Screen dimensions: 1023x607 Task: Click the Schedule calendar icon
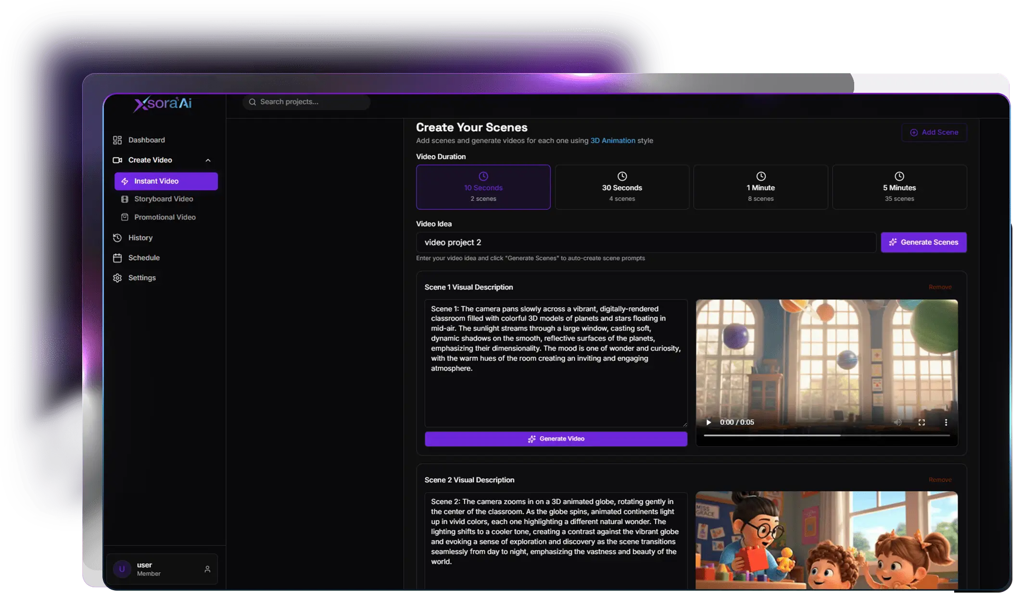(x=117, y=258)
